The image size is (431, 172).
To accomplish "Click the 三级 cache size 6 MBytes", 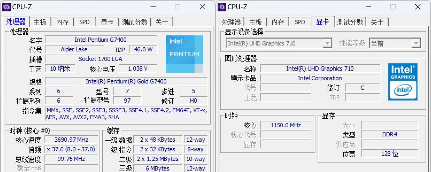I will 158,169.
